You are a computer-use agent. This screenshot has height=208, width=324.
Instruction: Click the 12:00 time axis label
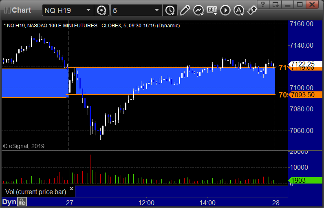click(146, 203)
